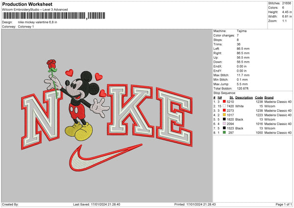Click the Max Jump value 5.5 mm
The image size is (294, 208).
pyautogui.click(x=242, y=84)
